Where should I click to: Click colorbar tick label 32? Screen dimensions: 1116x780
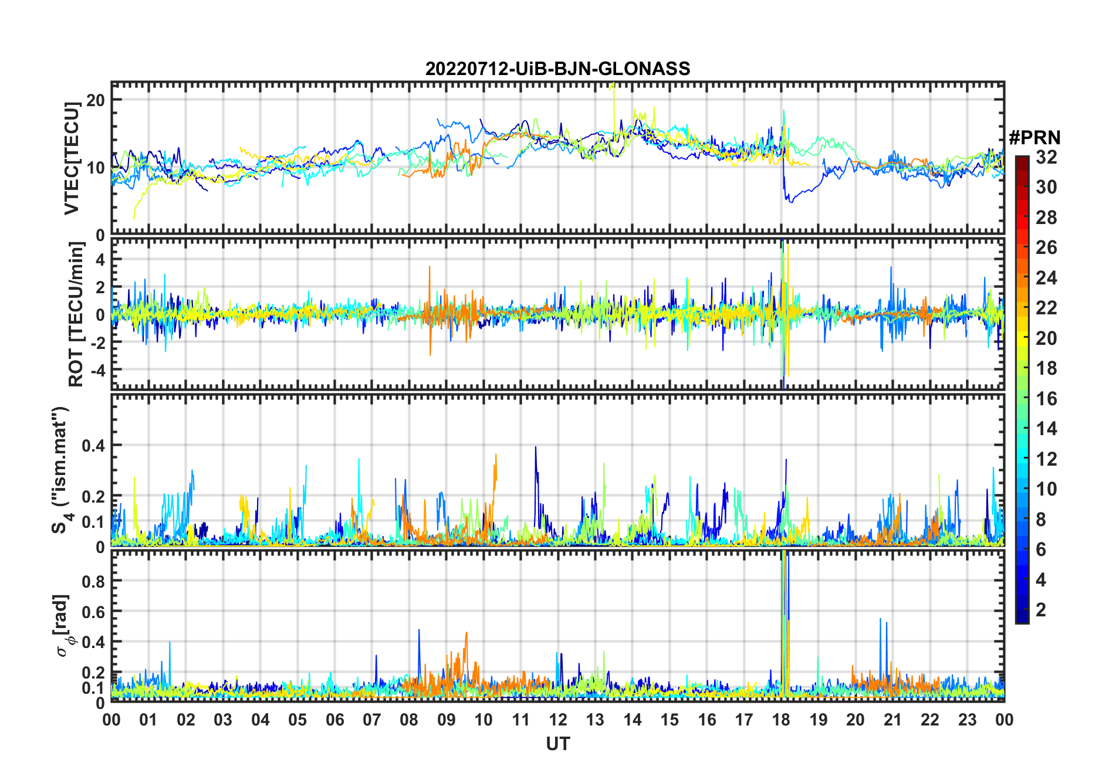point(1046,157)
